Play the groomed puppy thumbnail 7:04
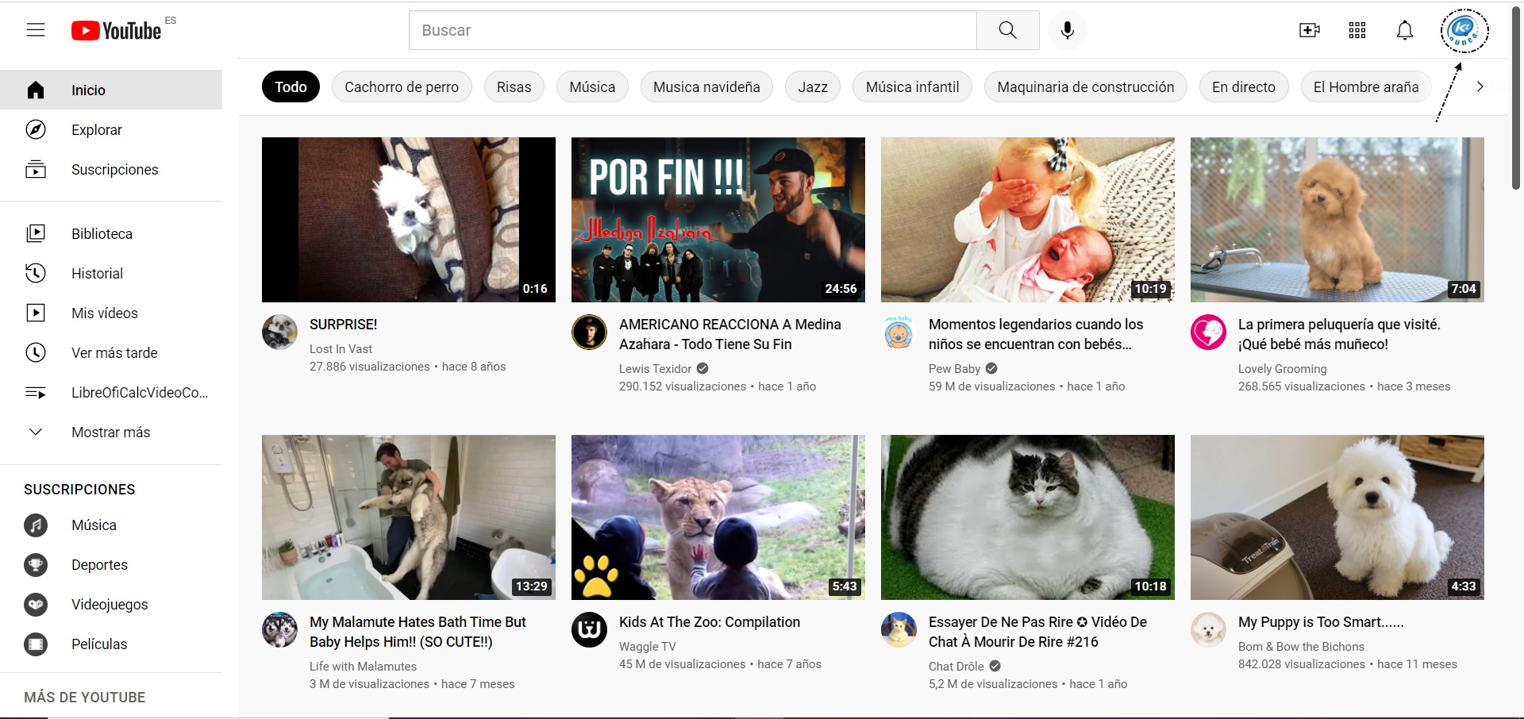Image resolution: width=1524 pixels, height=719 pixels. tap(1337, 220)
